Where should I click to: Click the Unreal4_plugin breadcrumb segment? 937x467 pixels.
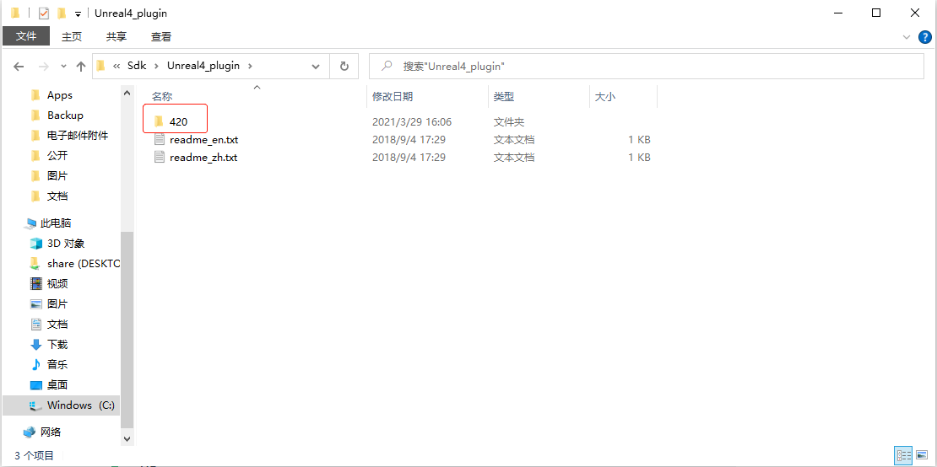pyautogui.click(x=203, y=66)
